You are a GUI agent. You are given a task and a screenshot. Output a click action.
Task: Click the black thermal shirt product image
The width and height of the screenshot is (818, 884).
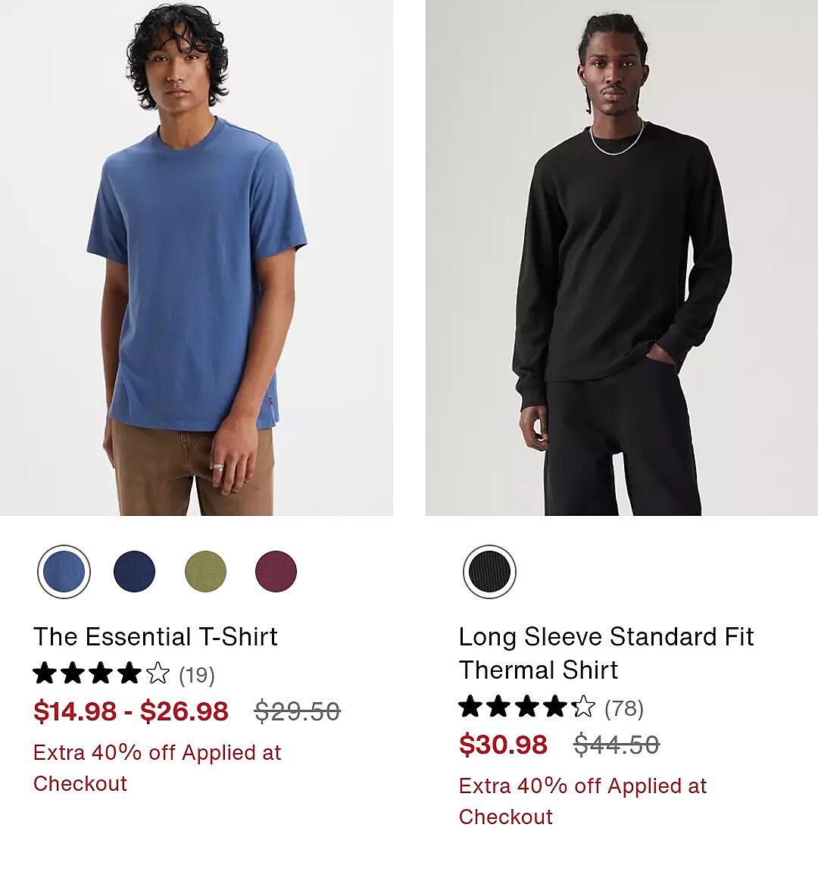tap(621, 258)
